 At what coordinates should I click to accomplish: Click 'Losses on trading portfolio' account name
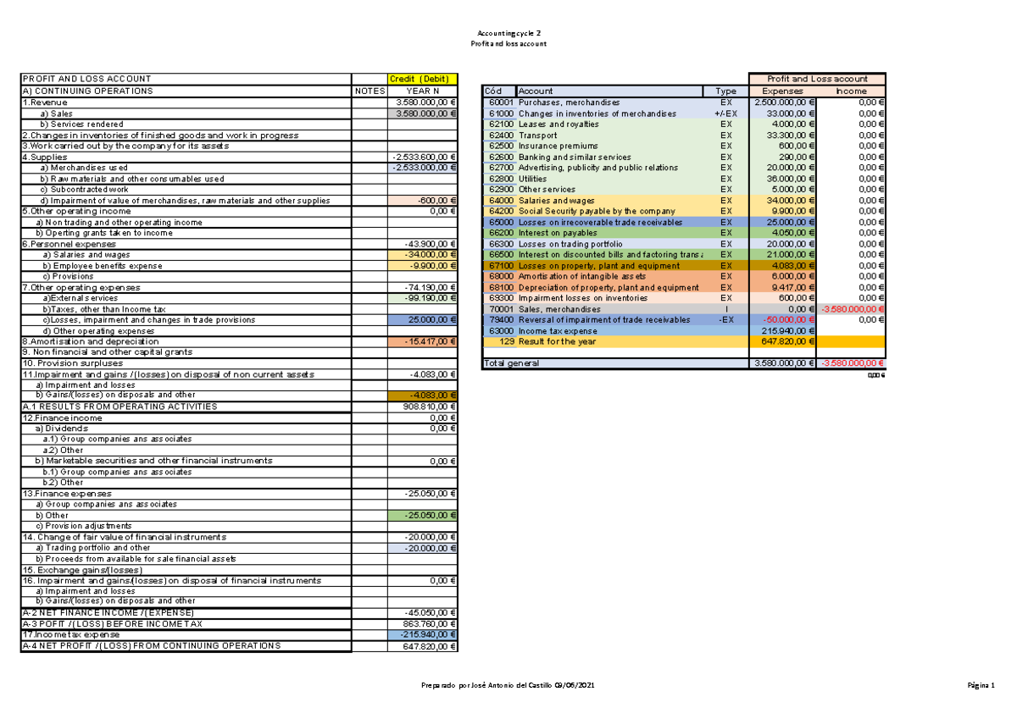pos(570,244)
